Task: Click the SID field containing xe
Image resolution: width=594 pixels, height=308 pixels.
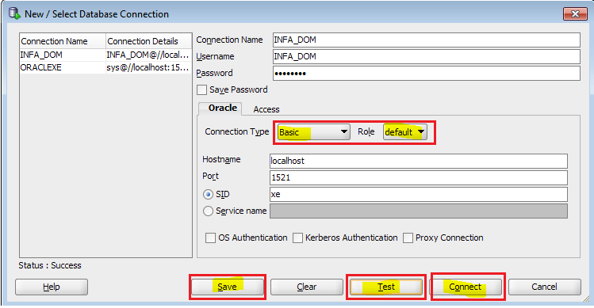Action: click(x=419, y=194)
